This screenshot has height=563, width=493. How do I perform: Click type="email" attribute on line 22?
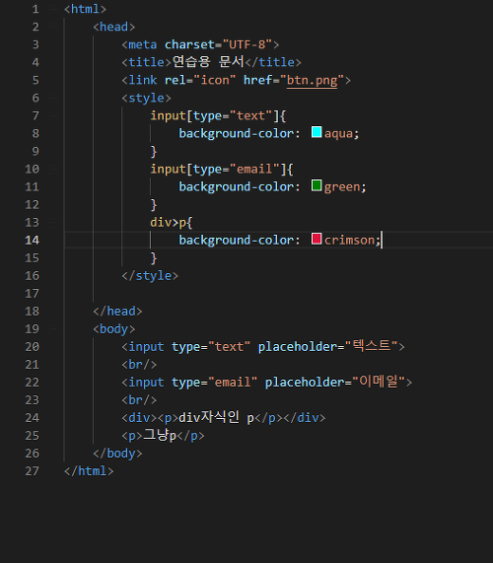[214, 382]
